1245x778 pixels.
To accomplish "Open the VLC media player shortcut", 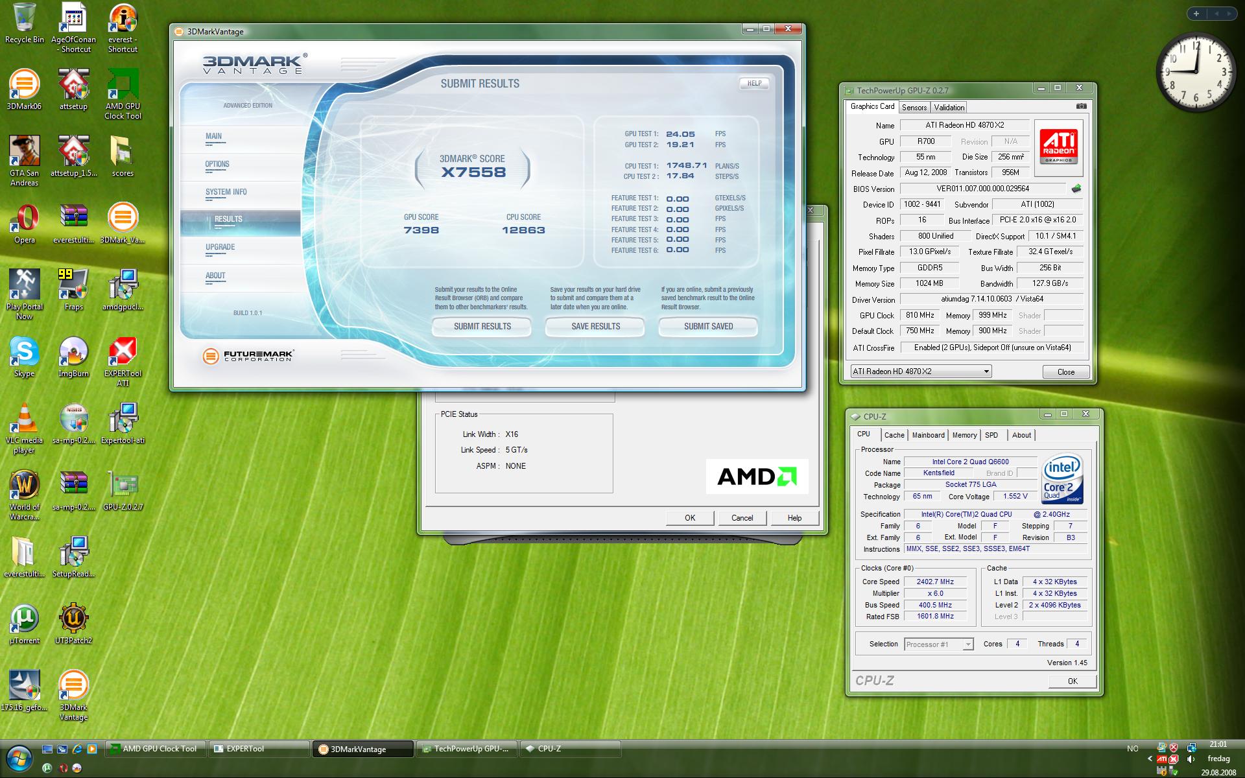I will tap(25, 418).
